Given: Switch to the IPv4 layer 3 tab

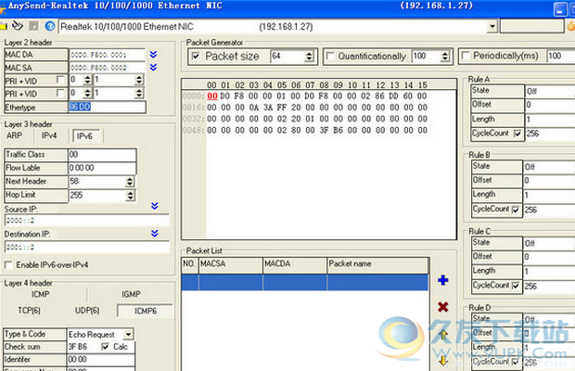Looking at the screenshot, I should (49, 135).
